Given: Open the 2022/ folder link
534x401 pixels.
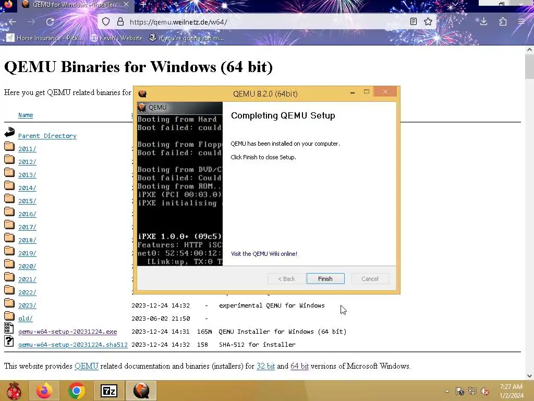Looking at the screenshot, I should (27, 292).
